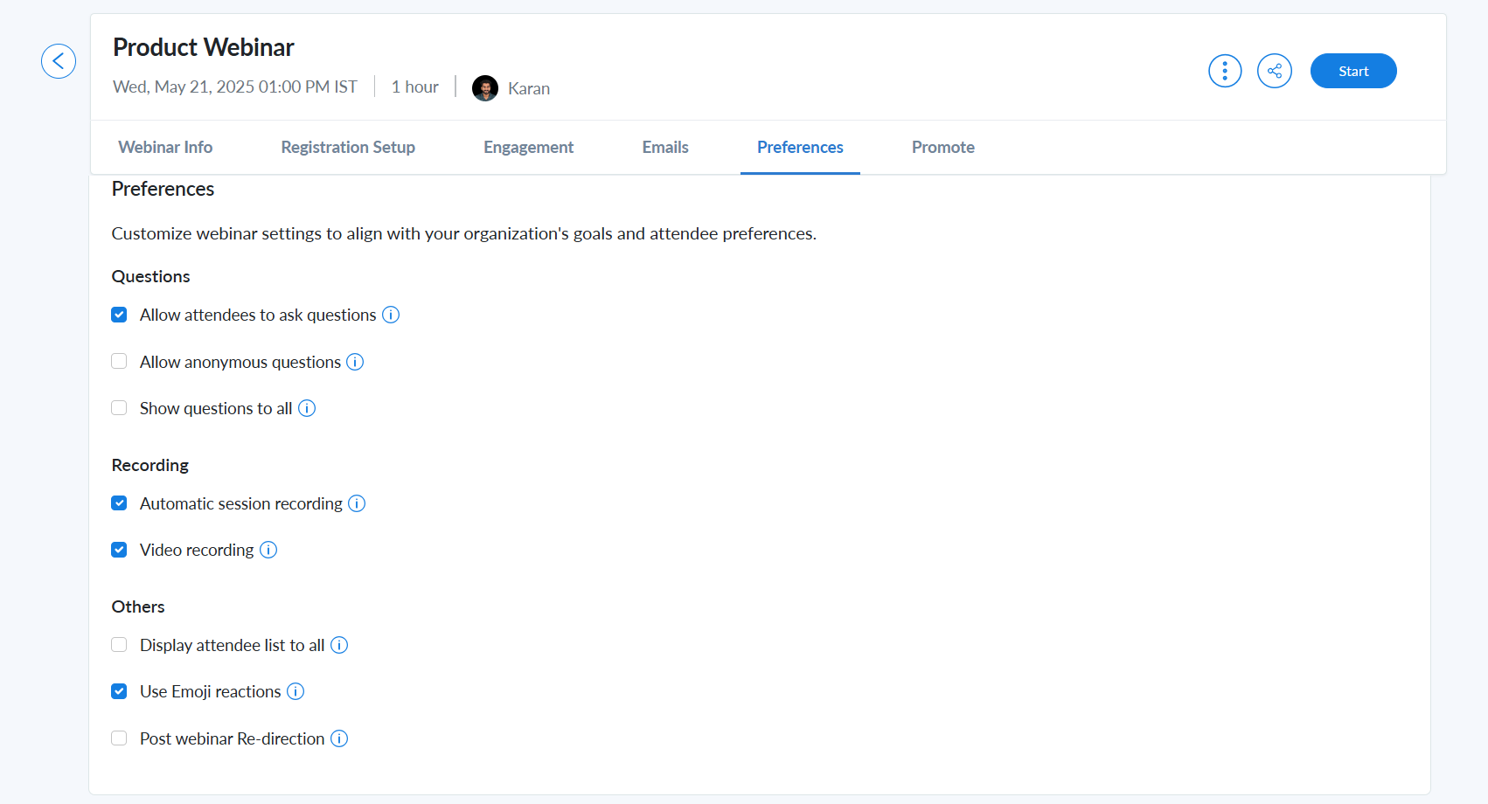Screen dimensions: 1488x804
Task: Open the Engagement tab
Action: click(528, 147)
